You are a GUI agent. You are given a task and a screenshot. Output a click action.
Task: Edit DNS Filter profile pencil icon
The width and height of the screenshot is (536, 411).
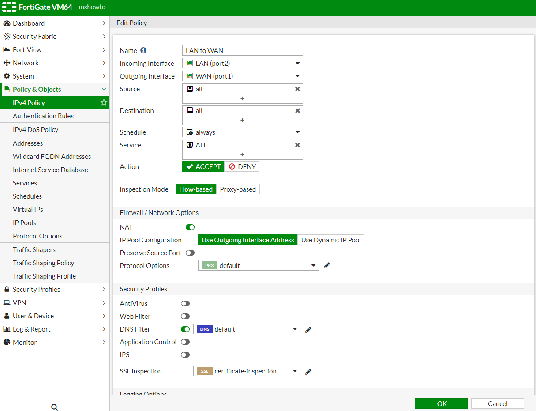click(x=308, y=329)
